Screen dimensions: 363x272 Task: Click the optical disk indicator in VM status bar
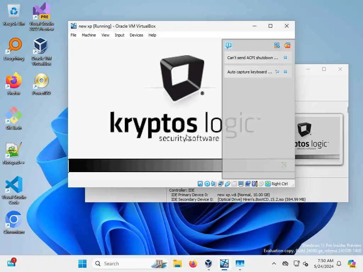pos(207,184)
